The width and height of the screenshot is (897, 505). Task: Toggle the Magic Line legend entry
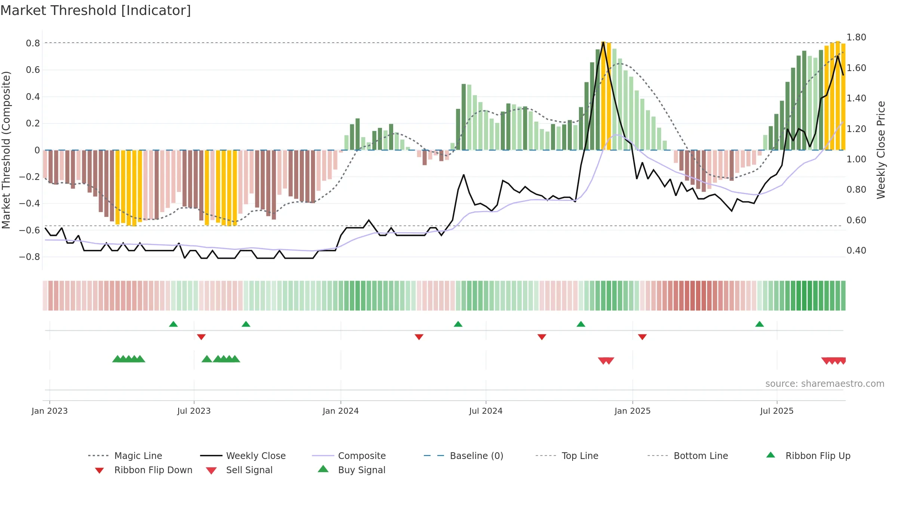(x=125, y=456)
